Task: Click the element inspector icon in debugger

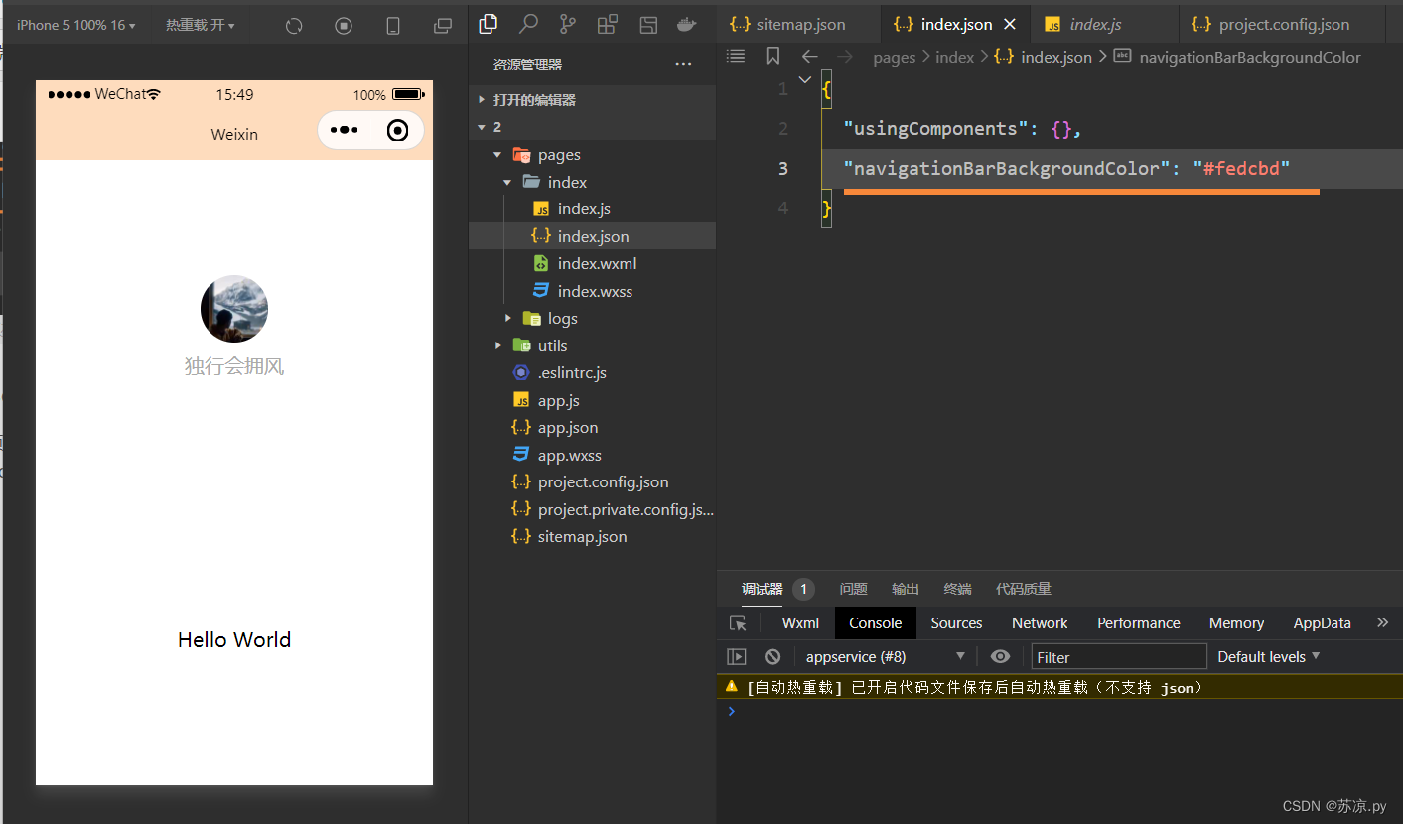Action: point(738,623)
